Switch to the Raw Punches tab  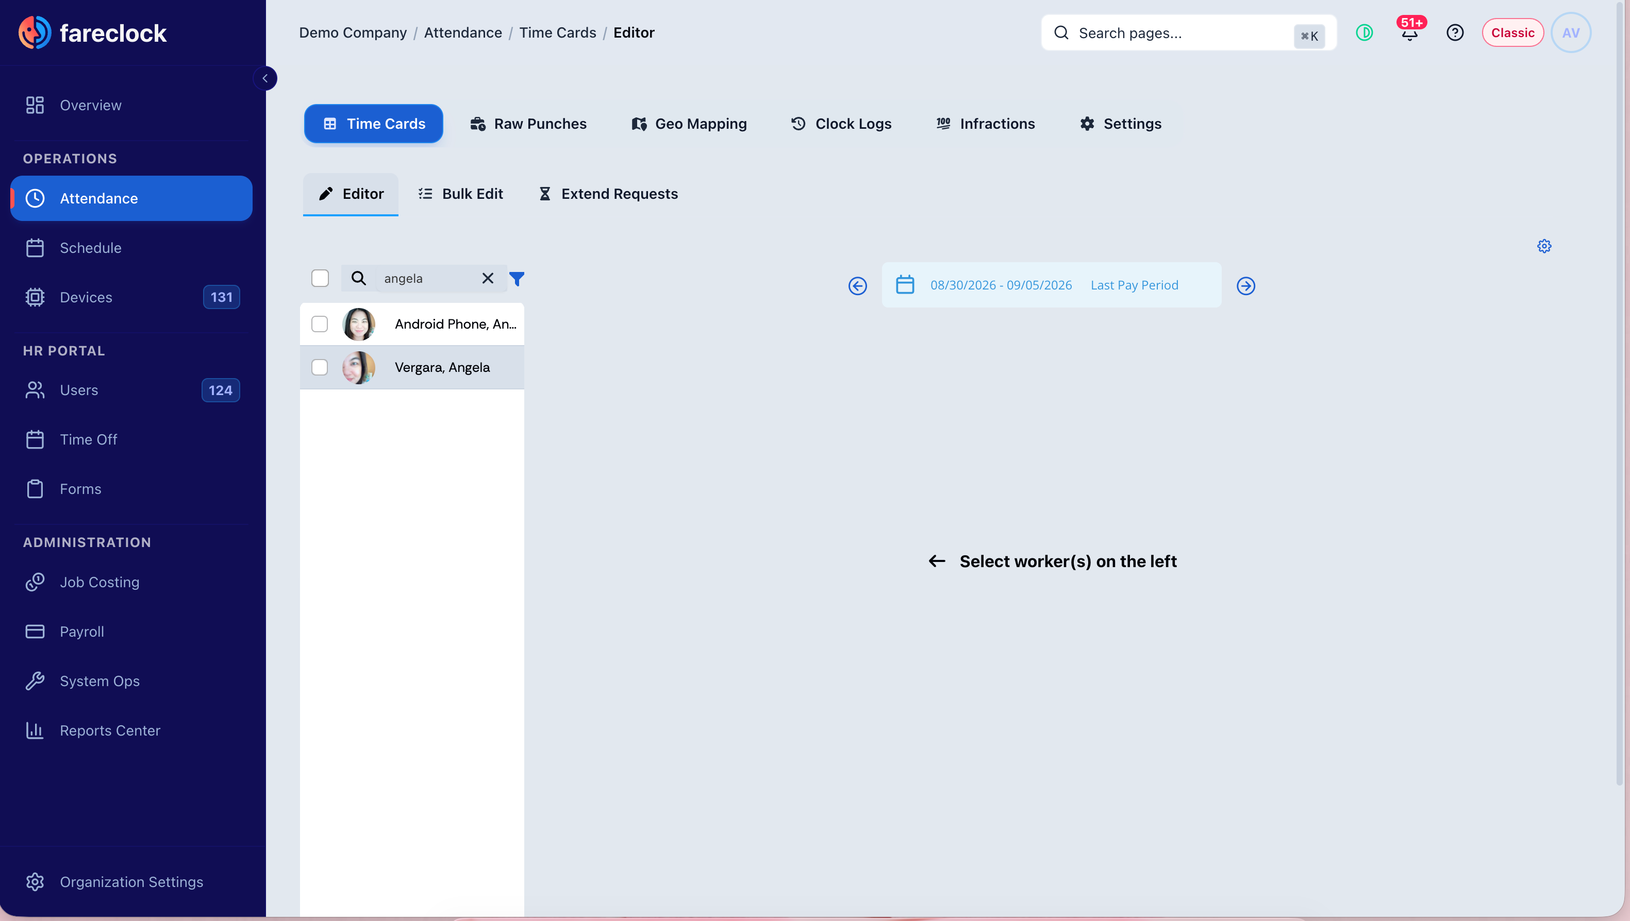pos(528,124)
